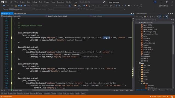Open the Debug configuration dropdown
Viewport: 175px width, 98px height.
pyautogui.click(x=37, y=6)
